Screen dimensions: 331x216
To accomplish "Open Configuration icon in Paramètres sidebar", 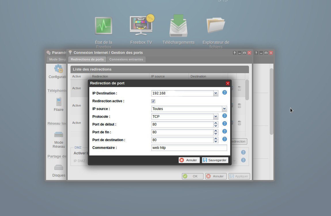I will (x=58, y=69).
